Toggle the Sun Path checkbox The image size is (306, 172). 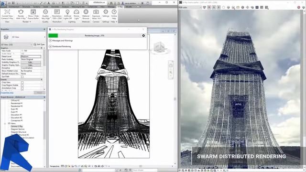coord(22,76)
